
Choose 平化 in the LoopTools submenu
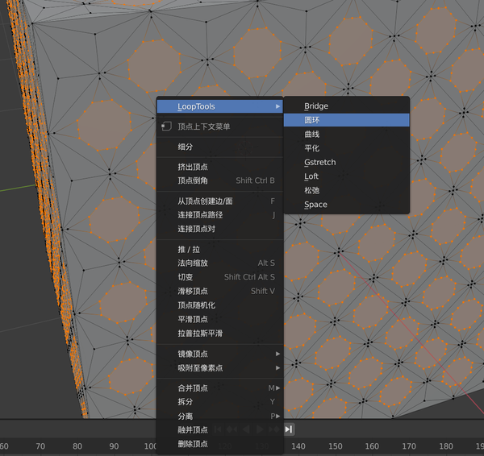(346, 148)
